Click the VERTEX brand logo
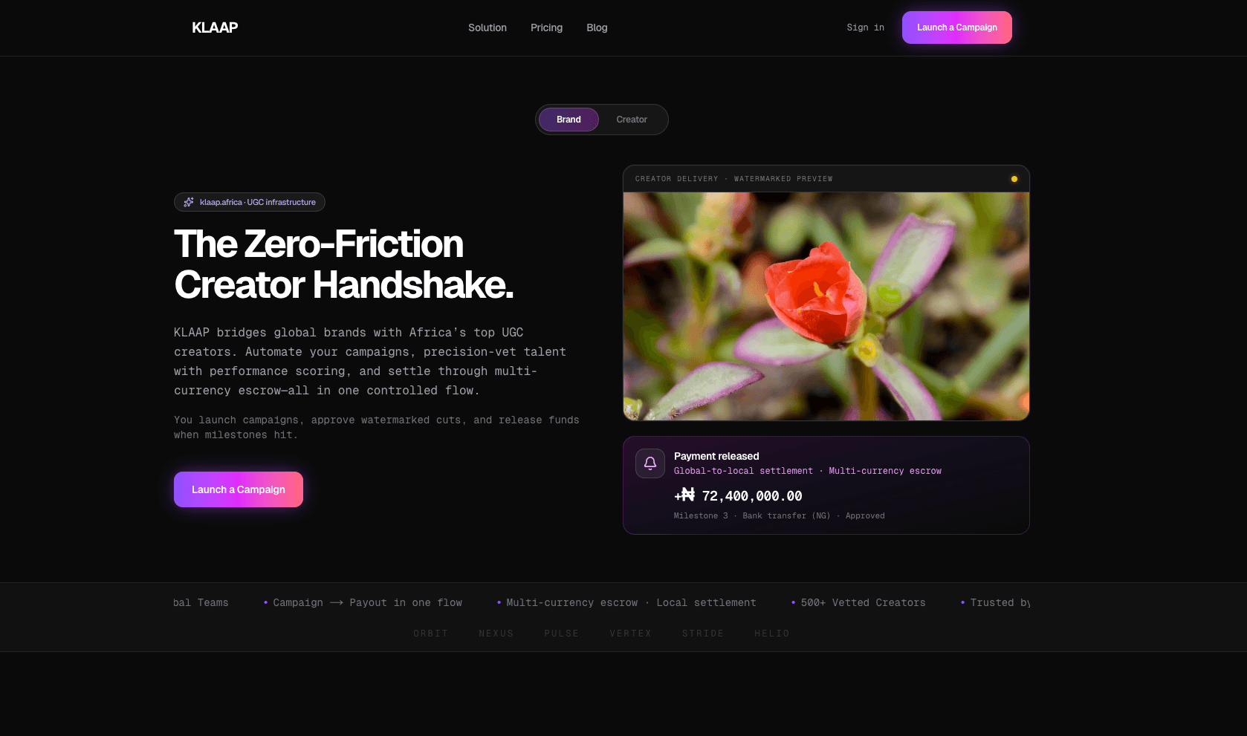This screenshot has height=736, width=1247. [x=630, y=634]
